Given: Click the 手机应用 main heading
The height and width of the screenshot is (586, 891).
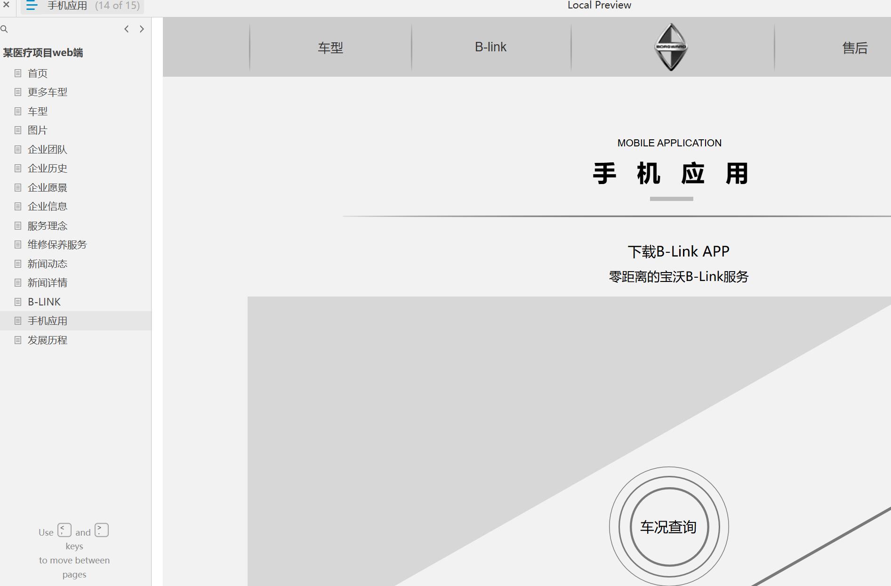Looking at the screenshot, I should (671, 174).
